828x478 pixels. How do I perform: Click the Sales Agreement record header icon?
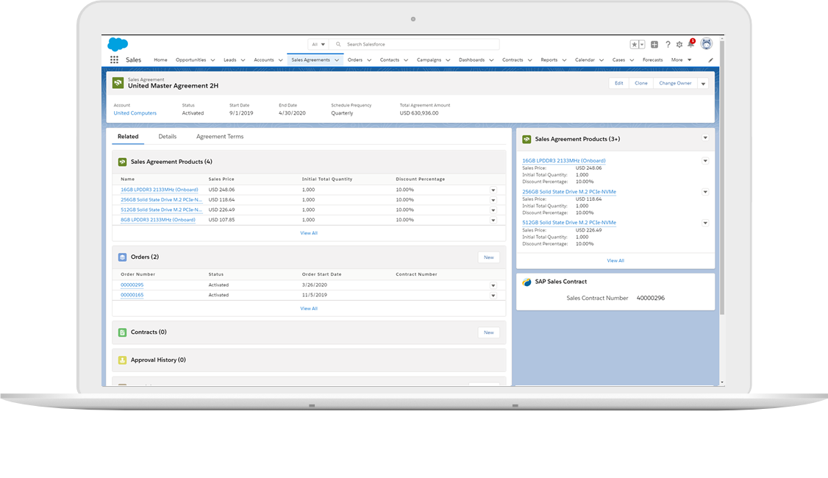click(x=118, y=83)
